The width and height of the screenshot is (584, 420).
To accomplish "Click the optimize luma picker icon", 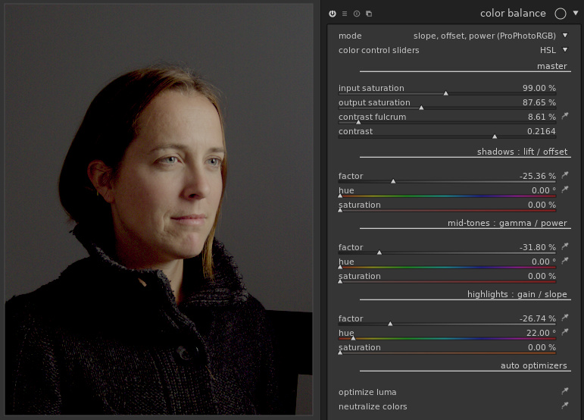I will click(565, 390).
